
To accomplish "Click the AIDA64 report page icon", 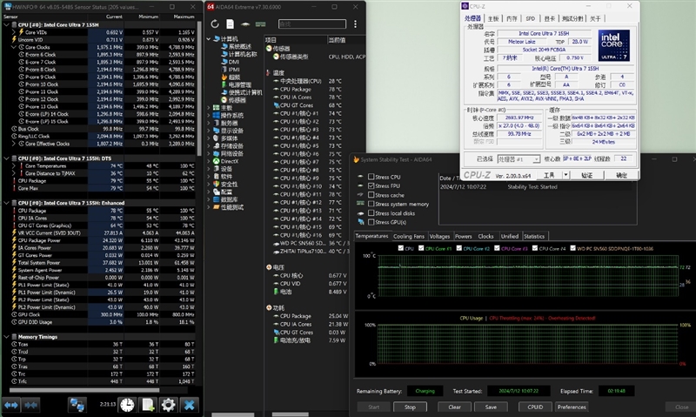I will 230,24.
